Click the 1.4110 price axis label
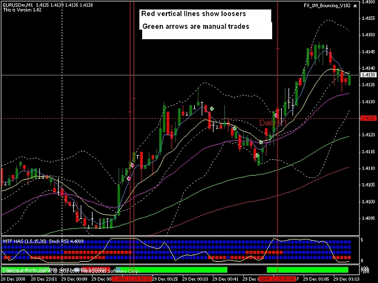The width and height of the screenshot is (378, 283). pyautogui.click(x=368, y=168)
